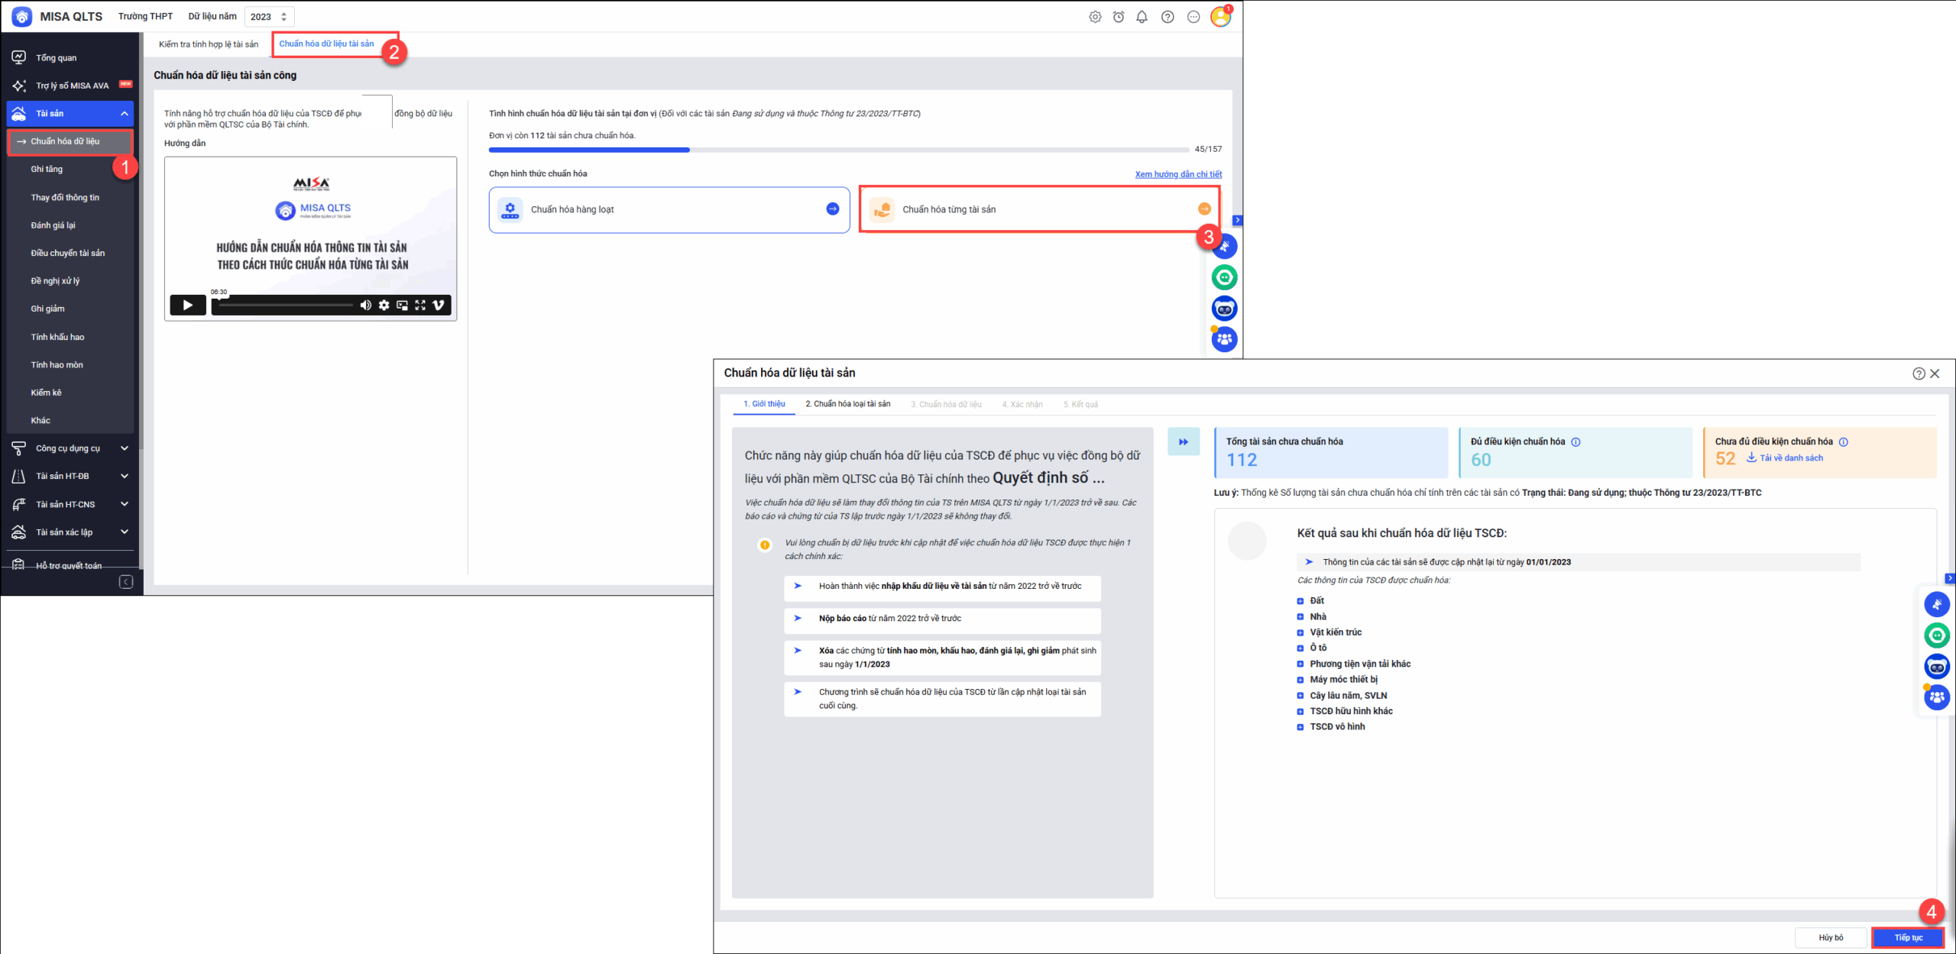Viewport: 1956px width, 954px height.
Task: Change the Dữ liệu năm 2023 stepper
Action: click(284, 17)
